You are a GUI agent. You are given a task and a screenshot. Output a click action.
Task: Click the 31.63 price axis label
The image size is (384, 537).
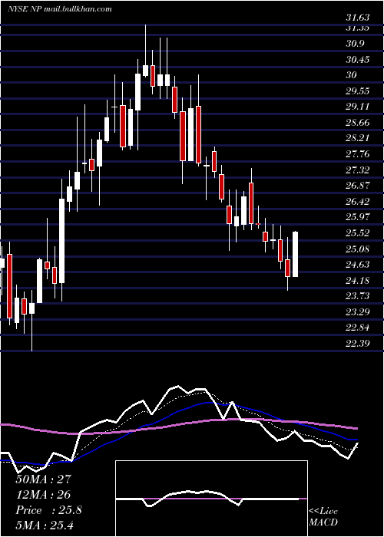point(358,18)
